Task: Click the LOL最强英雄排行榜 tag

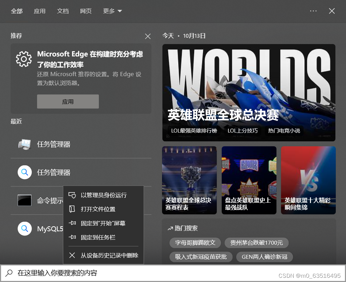Action: tap(194, 131)
